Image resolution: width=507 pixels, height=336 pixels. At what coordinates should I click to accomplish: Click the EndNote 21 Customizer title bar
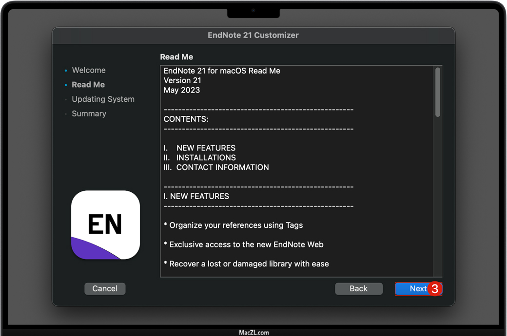(253, 35)
